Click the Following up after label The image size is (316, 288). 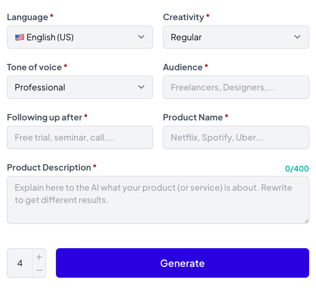(x=44, y=117)
